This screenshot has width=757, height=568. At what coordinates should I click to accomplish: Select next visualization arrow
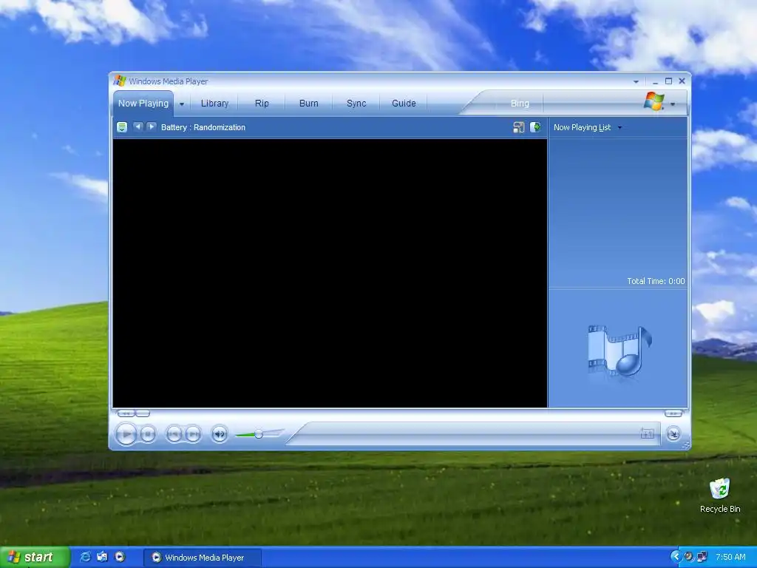tap(151, 126)
